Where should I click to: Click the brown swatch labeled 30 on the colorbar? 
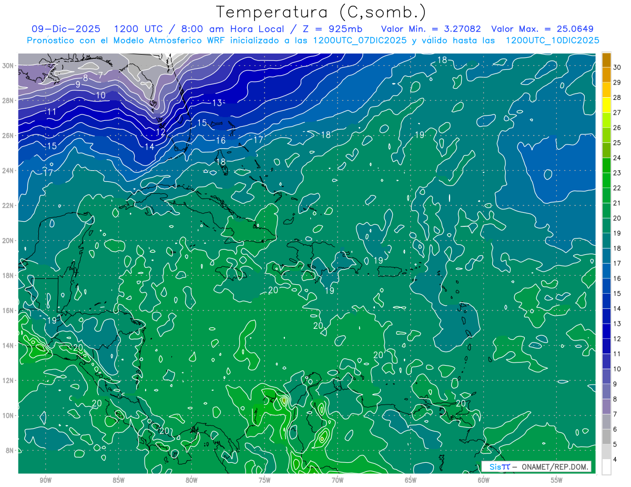click(x=607, y=60)
